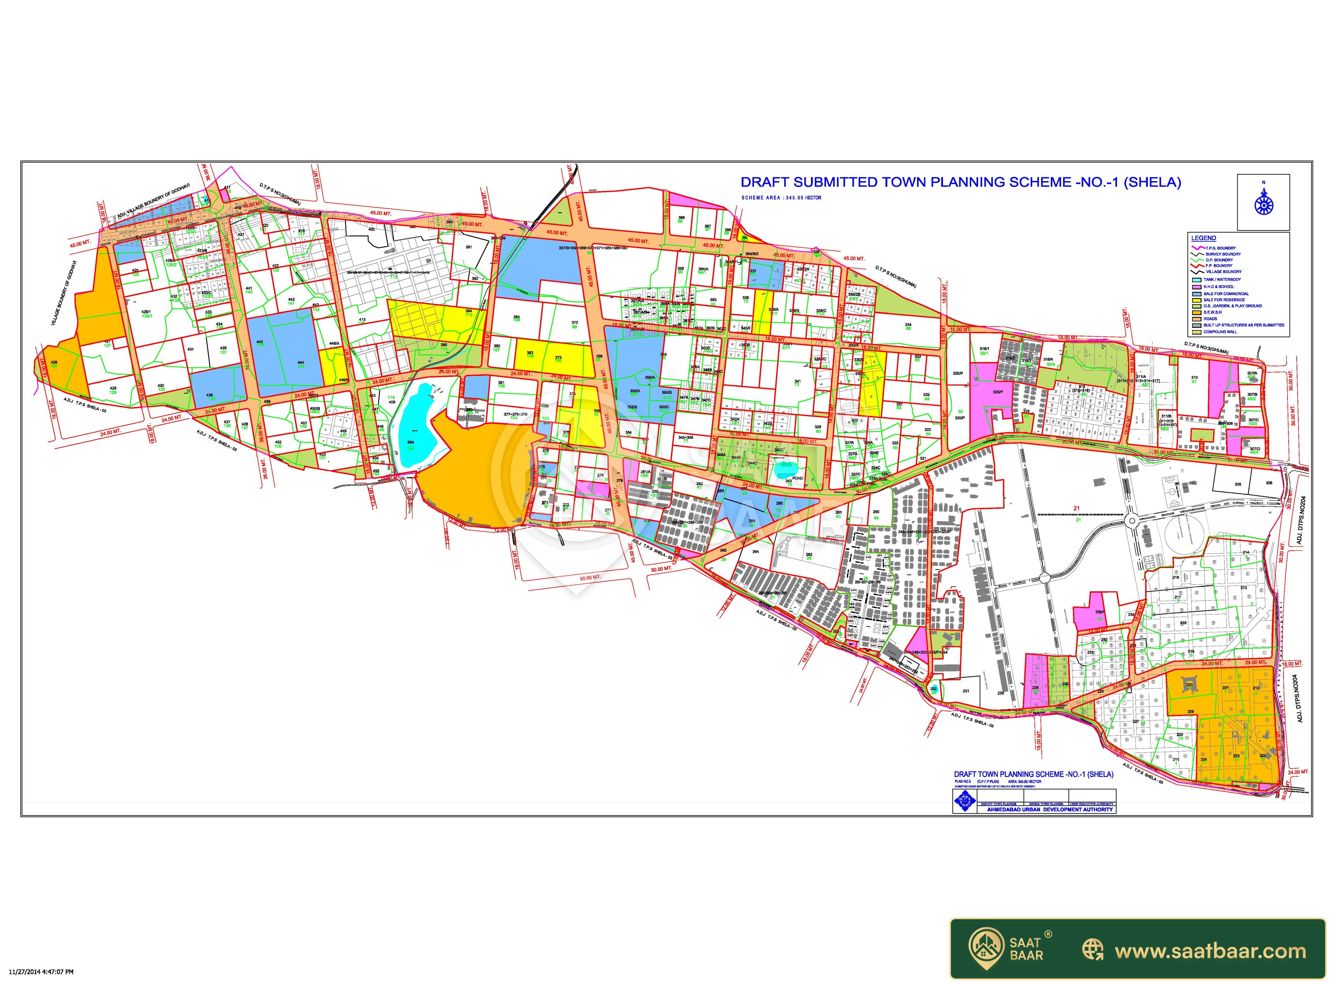Image resolution: width=1342 pixels, height=984 pixels.
Task: Click the 'CHIEF EXECUTIVE AUTHORITY' cell
Action: [1092, 804]
